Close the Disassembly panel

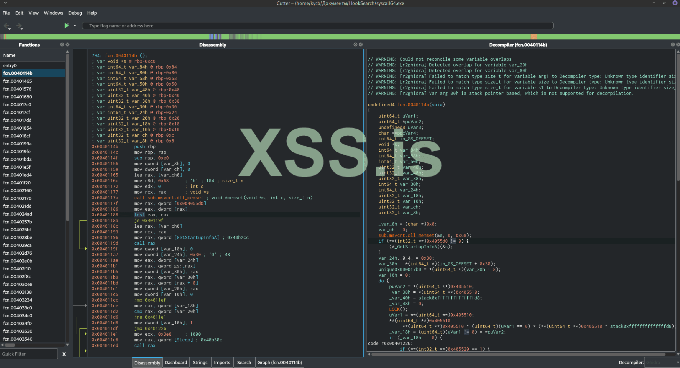pos(361,45)
